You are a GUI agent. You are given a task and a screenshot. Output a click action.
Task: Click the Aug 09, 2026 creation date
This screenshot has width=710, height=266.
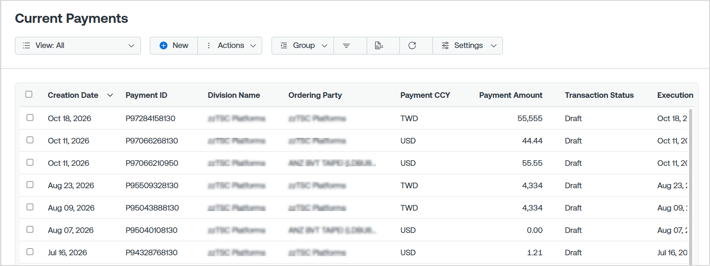tap(71, 208)
